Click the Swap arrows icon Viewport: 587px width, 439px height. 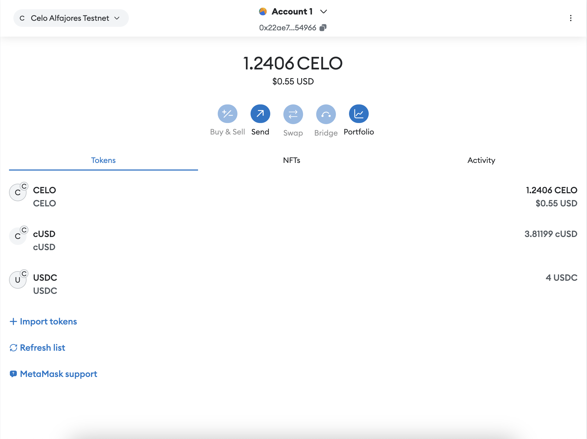click(293, 114)
